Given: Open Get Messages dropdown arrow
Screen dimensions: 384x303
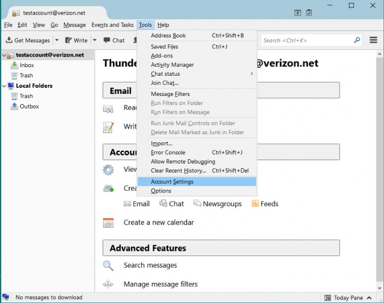Looking at the screenshot, I should tap(57, 40).
